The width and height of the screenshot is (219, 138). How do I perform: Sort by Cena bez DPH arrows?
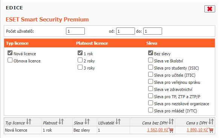[x=171, y=121]
